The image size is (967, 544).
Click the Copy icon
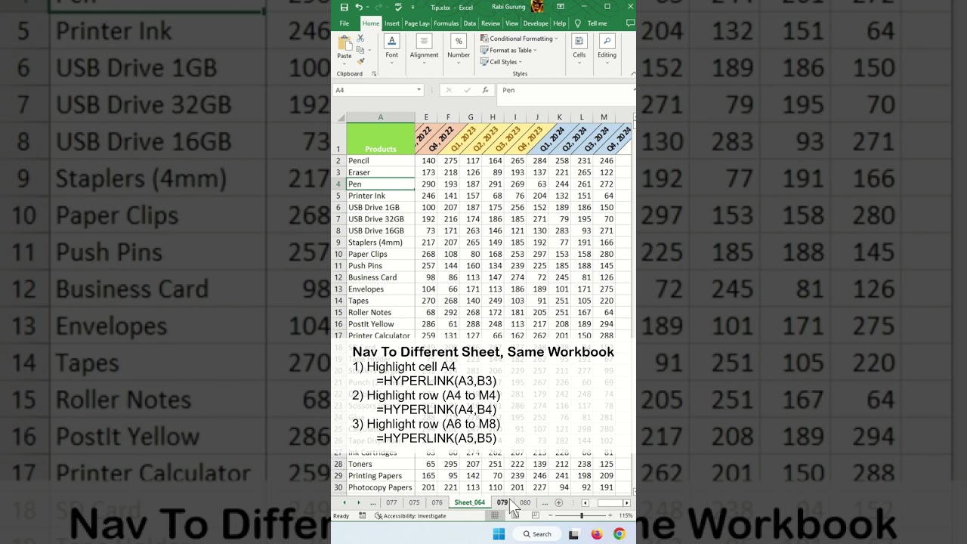point(360,50)
